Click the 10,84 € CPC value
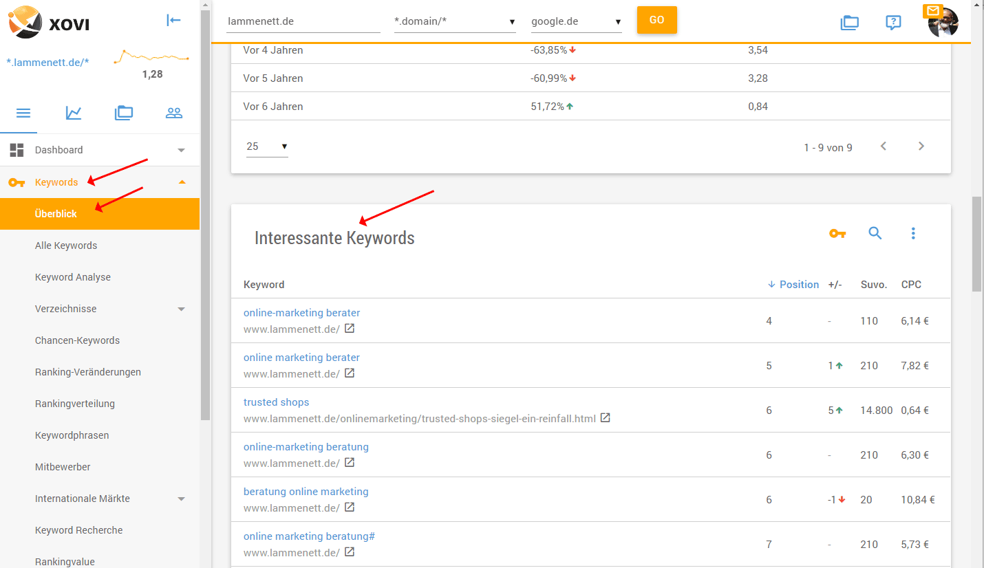The width and height of the screenshot is (984, 568). [x=918, y=500]
